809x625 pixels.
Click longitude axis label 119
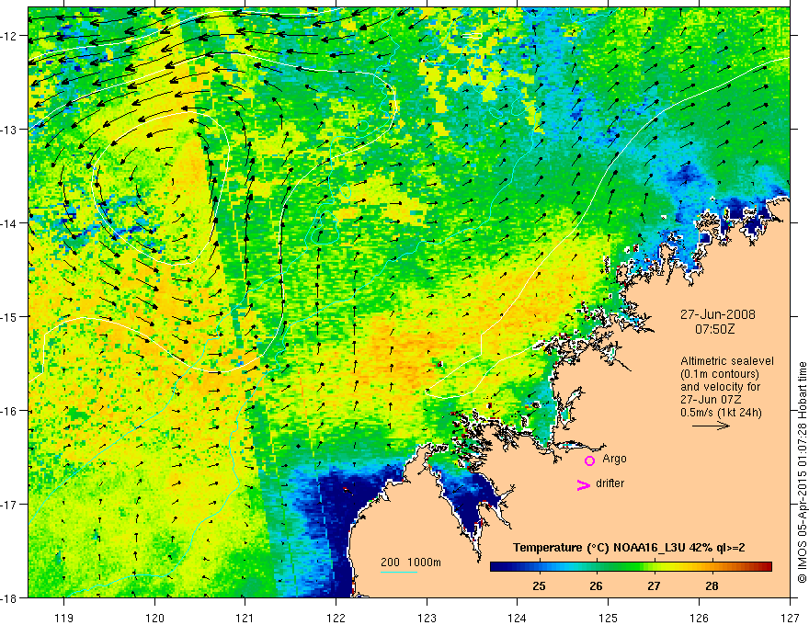(x=64, y=618)
